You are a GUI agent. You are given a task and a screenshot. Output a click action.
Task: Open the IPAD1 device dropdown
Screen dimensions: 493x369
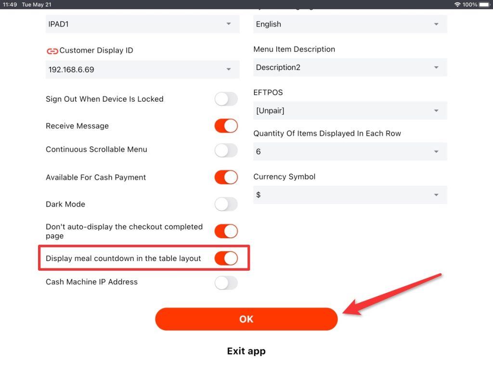pos(143,24)
